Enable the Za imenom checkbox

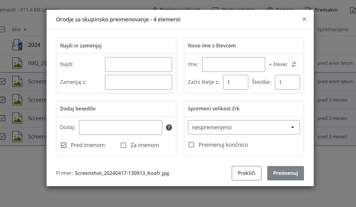click(x=123, y=145)
